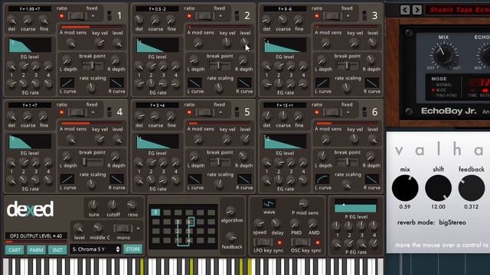Screen dimensions: 490x275
Task: Click operator 1 EG envelope display
Action: tap(30, 46)
